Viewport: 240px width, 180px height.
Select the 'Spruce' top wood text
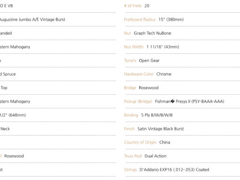click(9, 74)
